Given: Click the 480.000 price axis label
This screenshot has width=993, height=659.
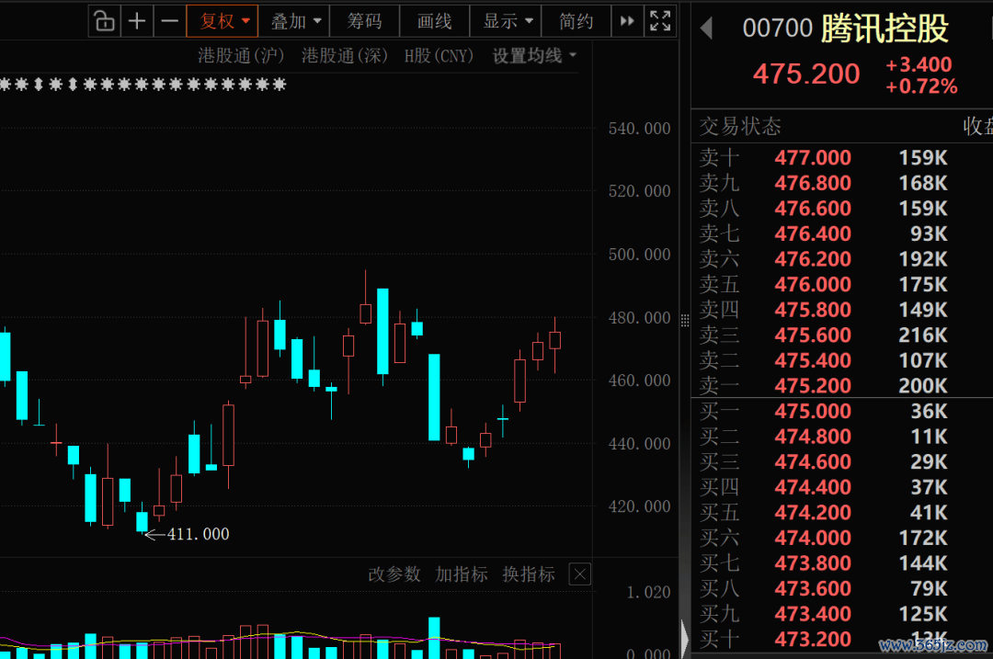Looking at the screenshot, I should [639, 318].
